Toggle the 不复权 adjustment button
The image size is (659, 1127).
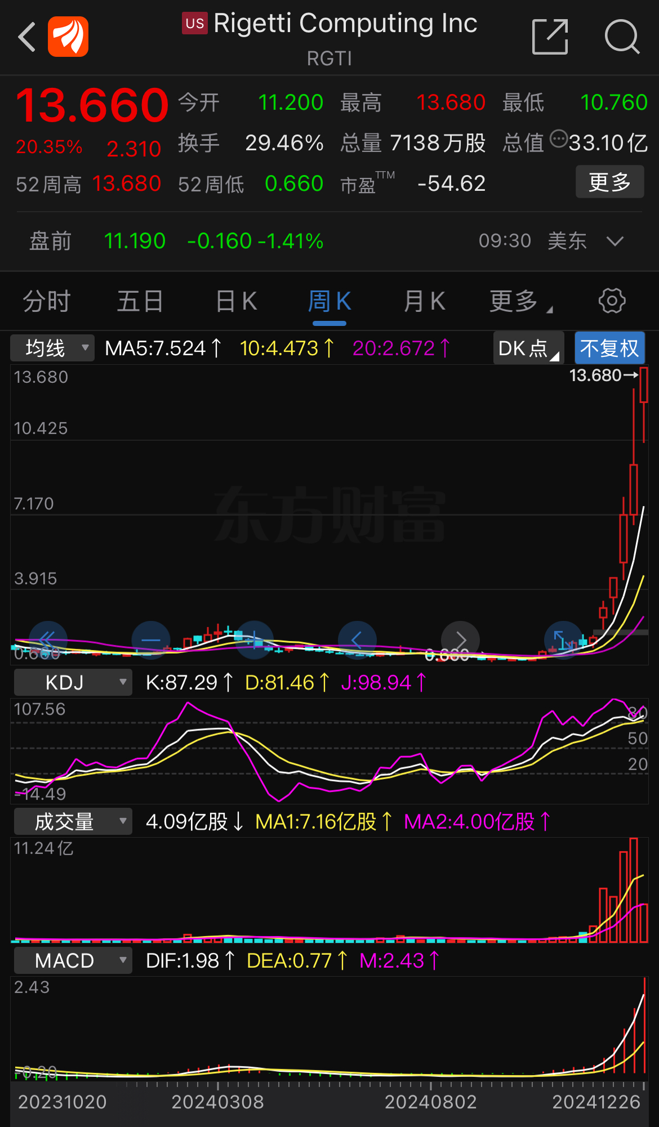click(609, 348)
